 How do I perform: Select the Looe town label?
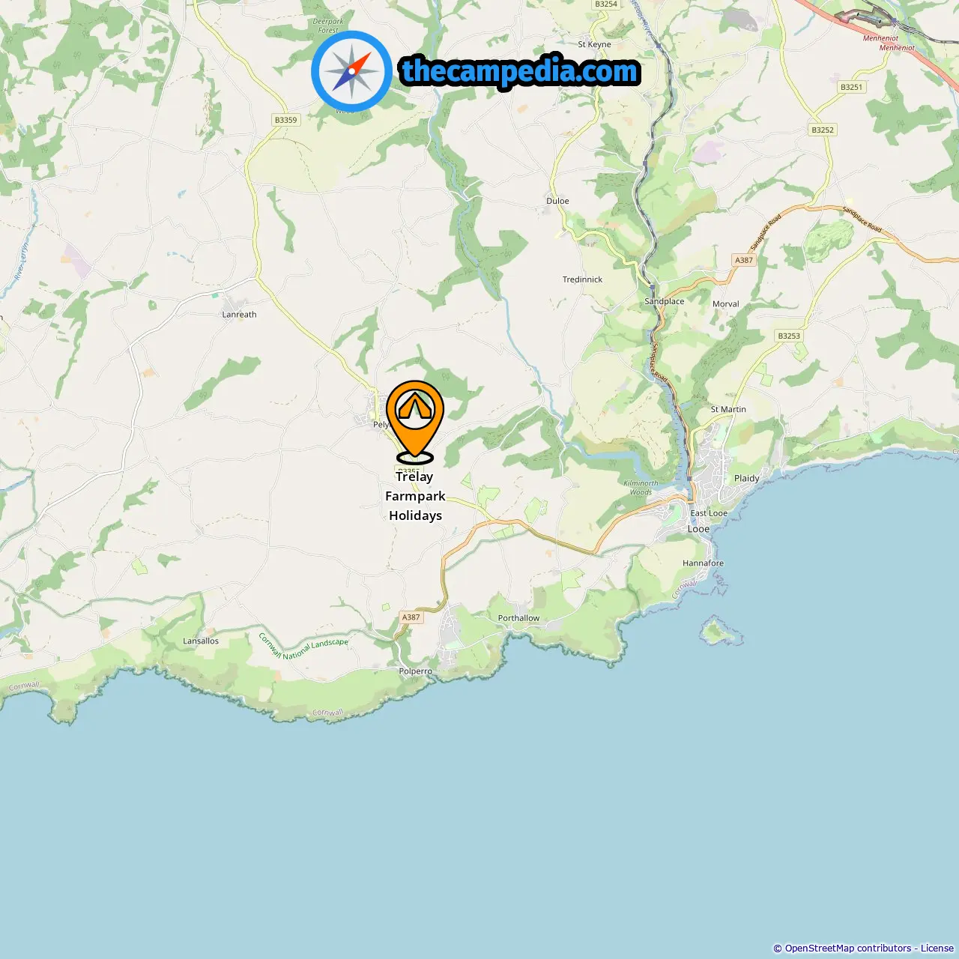tap(698, 529)
